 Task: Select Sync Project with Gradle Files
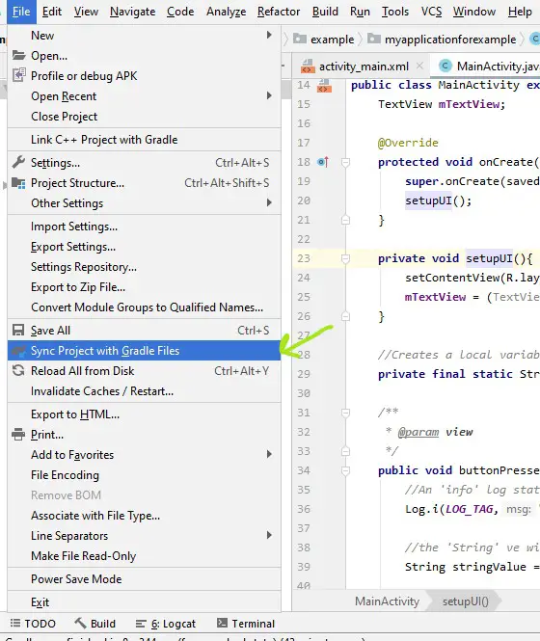(144, 350)
